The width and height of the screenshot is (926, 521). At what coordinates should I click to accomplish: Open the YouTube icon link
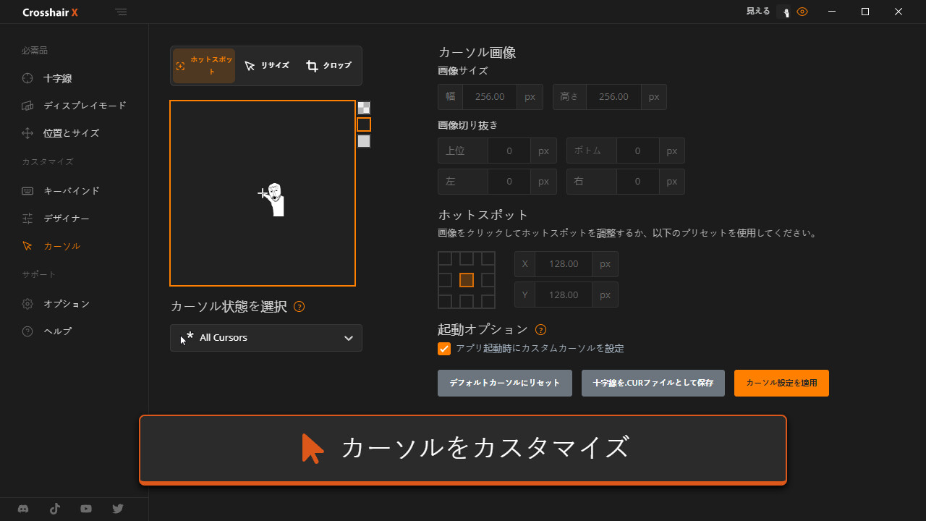[x=86, y=509]
